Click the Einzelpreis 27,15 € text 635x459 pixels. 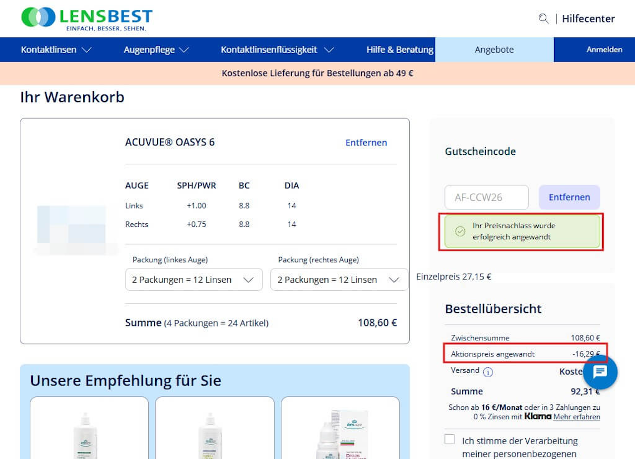pos(453,276)
